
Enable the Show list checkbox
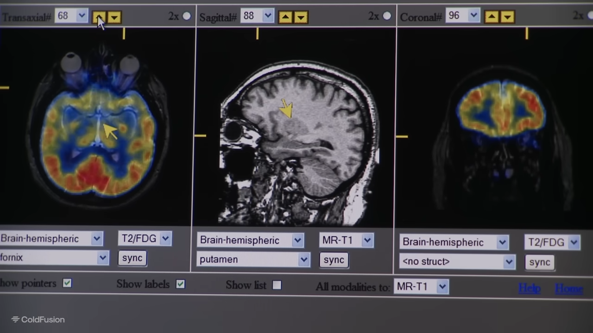[x=277, y=285]
